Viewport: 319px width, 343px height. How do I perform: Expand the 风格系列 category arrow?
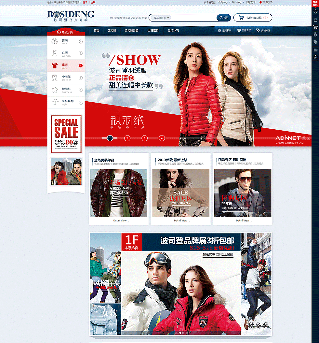[81, 102]
